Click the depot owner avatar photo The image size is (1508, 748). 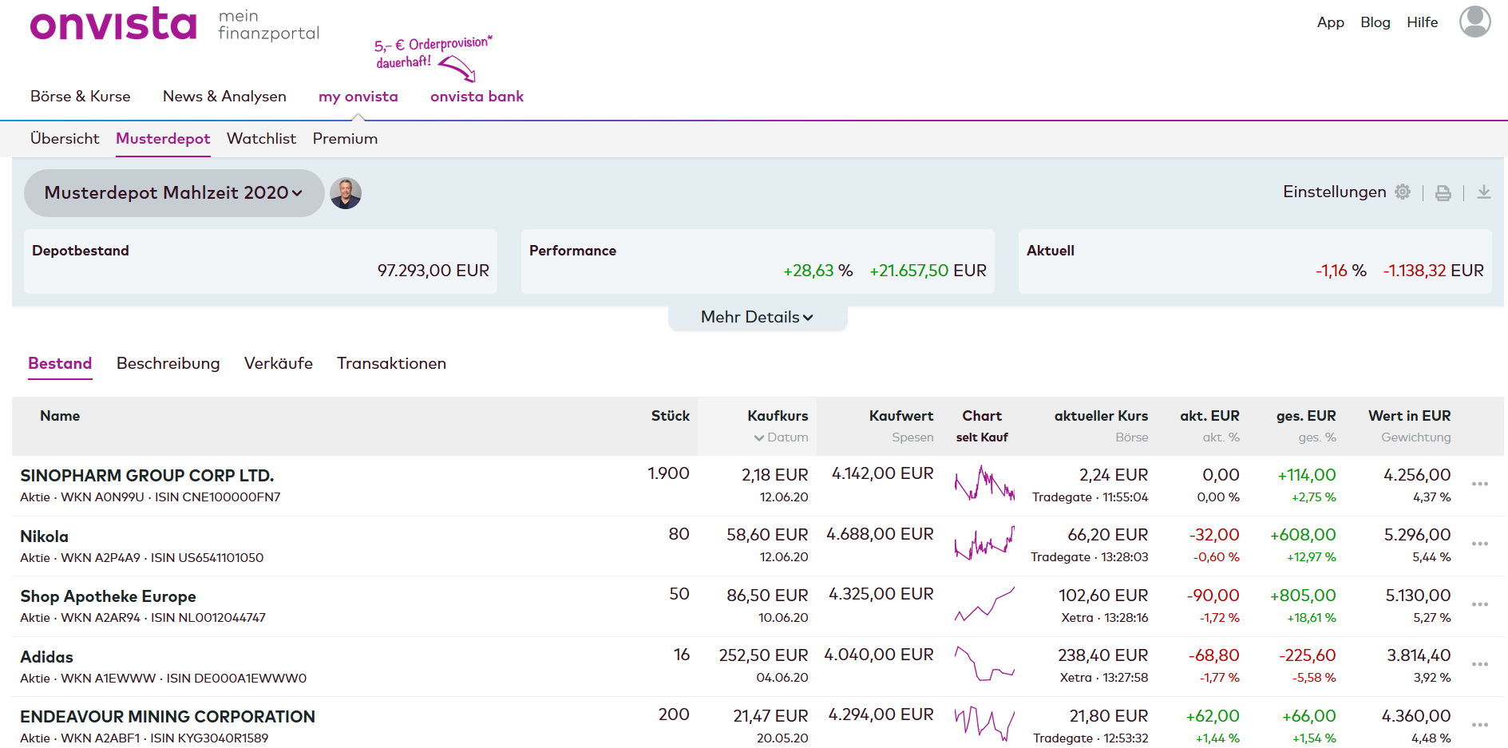point(346,193)
